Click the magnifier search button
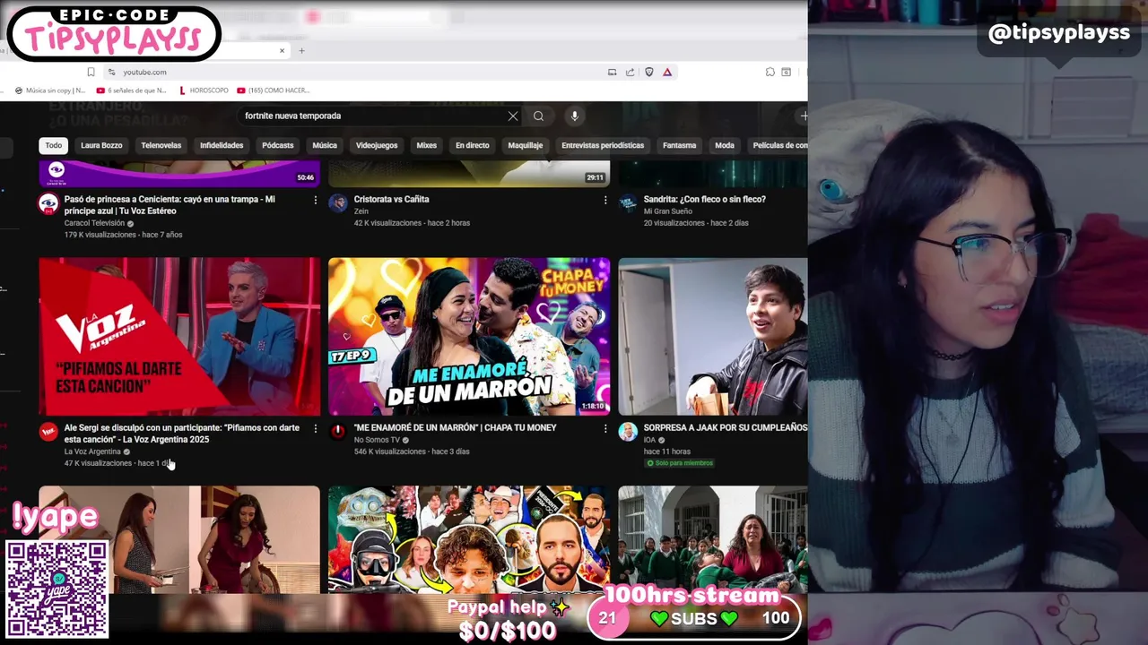The width and height of the screenshot is (1148, 645). click(538, 116)
